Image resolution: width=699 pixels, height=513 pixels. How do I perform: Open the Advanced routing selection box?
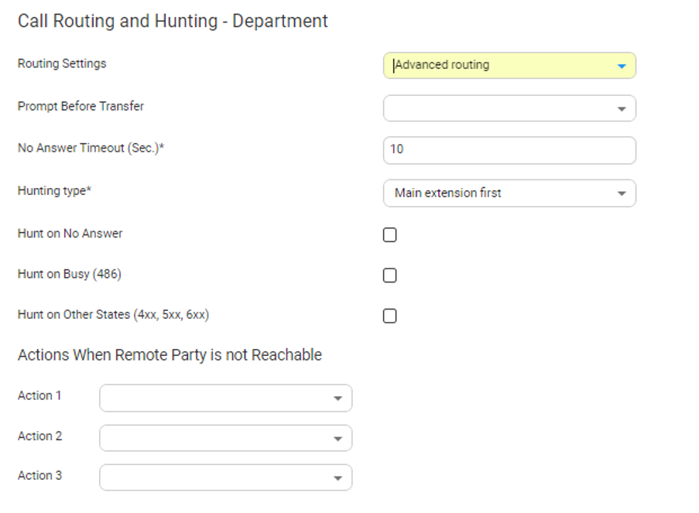(x=499, y=66)
